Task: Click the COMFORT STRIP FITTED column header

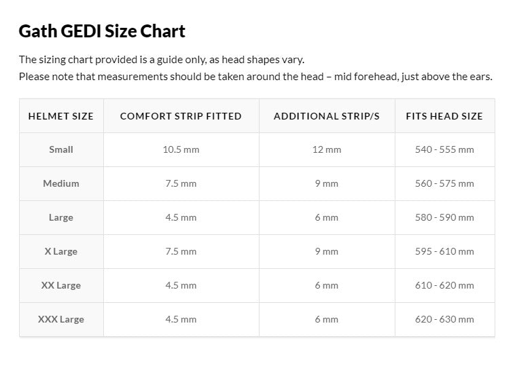Action: [x=181, y=116]
